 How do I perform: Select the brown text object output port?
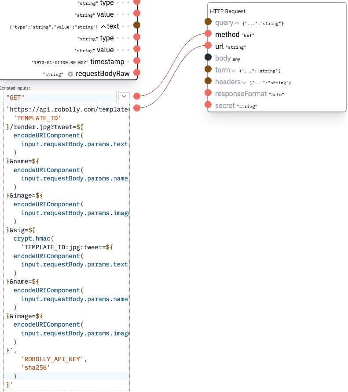coord(137,25)
